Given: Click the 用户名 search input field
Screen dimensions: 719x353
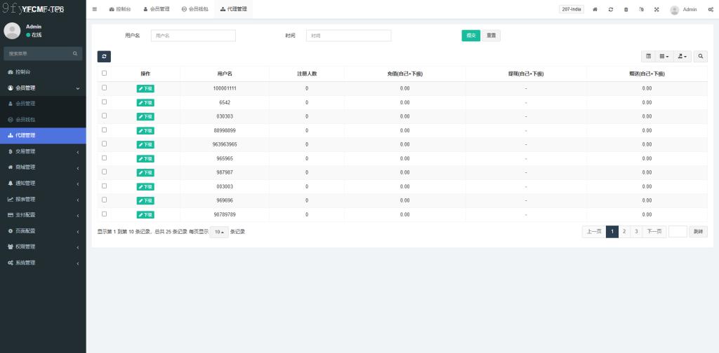Looking at the screenshot, I should [193, 36].
